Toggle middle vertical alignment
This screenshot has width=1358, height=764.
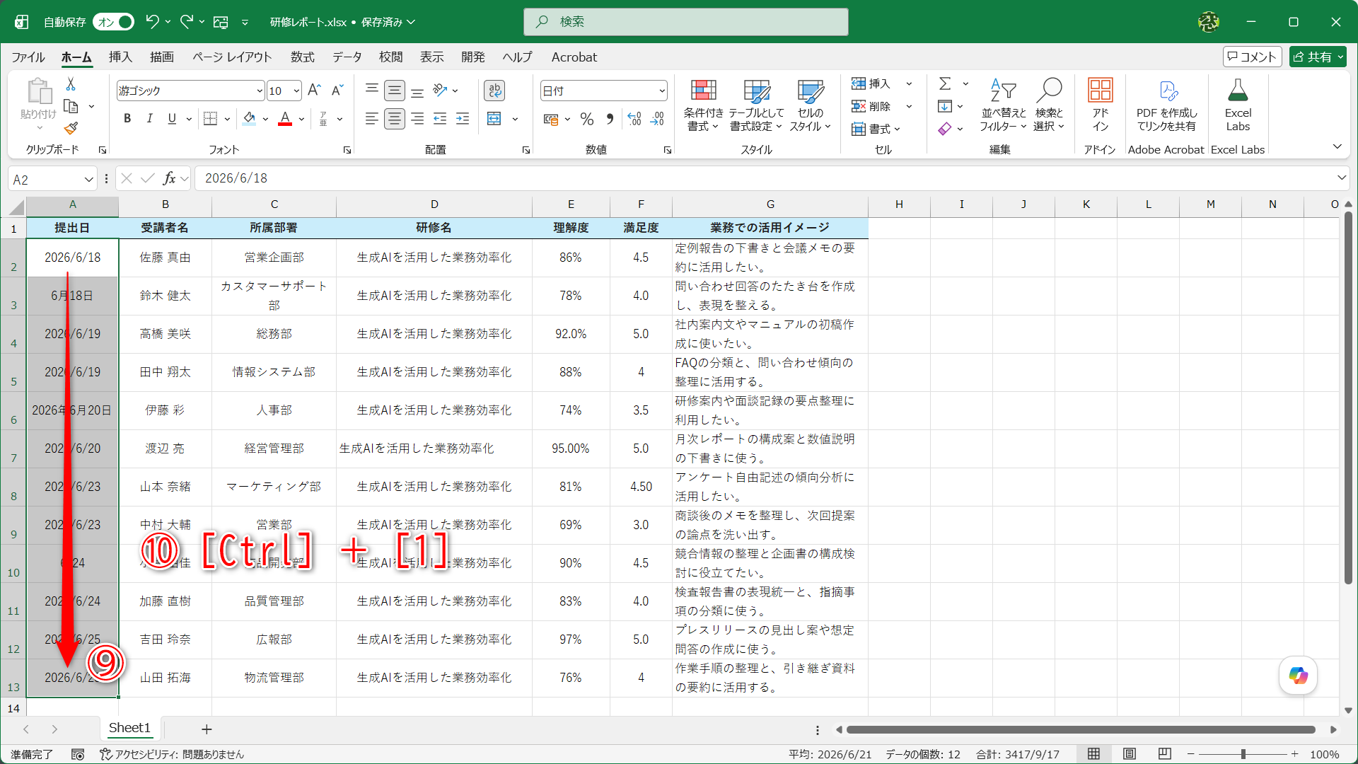point(395,90)
